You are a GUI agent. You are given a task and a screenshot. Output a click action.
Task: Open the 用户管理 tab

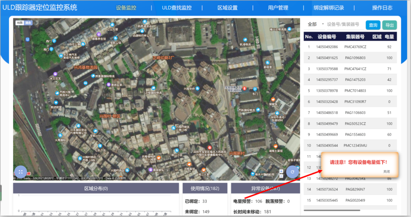coord(278,8)
